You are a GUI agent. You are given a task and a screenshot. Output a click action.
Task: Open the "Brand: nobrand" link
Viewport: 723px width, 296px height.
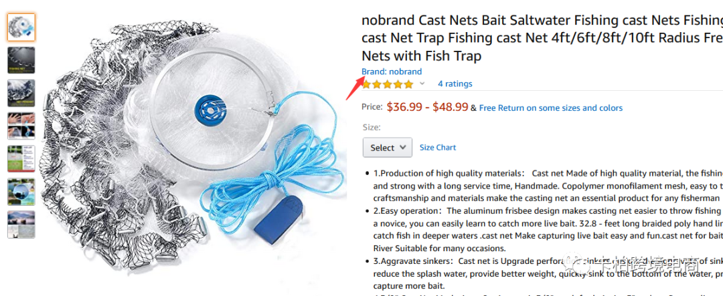[392, 71]
